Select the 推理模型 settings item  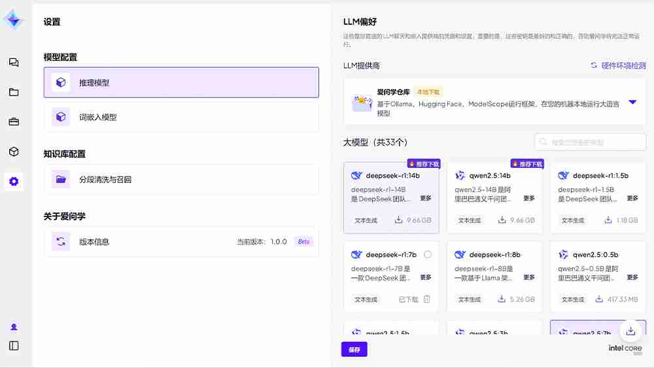click(181, 82)
